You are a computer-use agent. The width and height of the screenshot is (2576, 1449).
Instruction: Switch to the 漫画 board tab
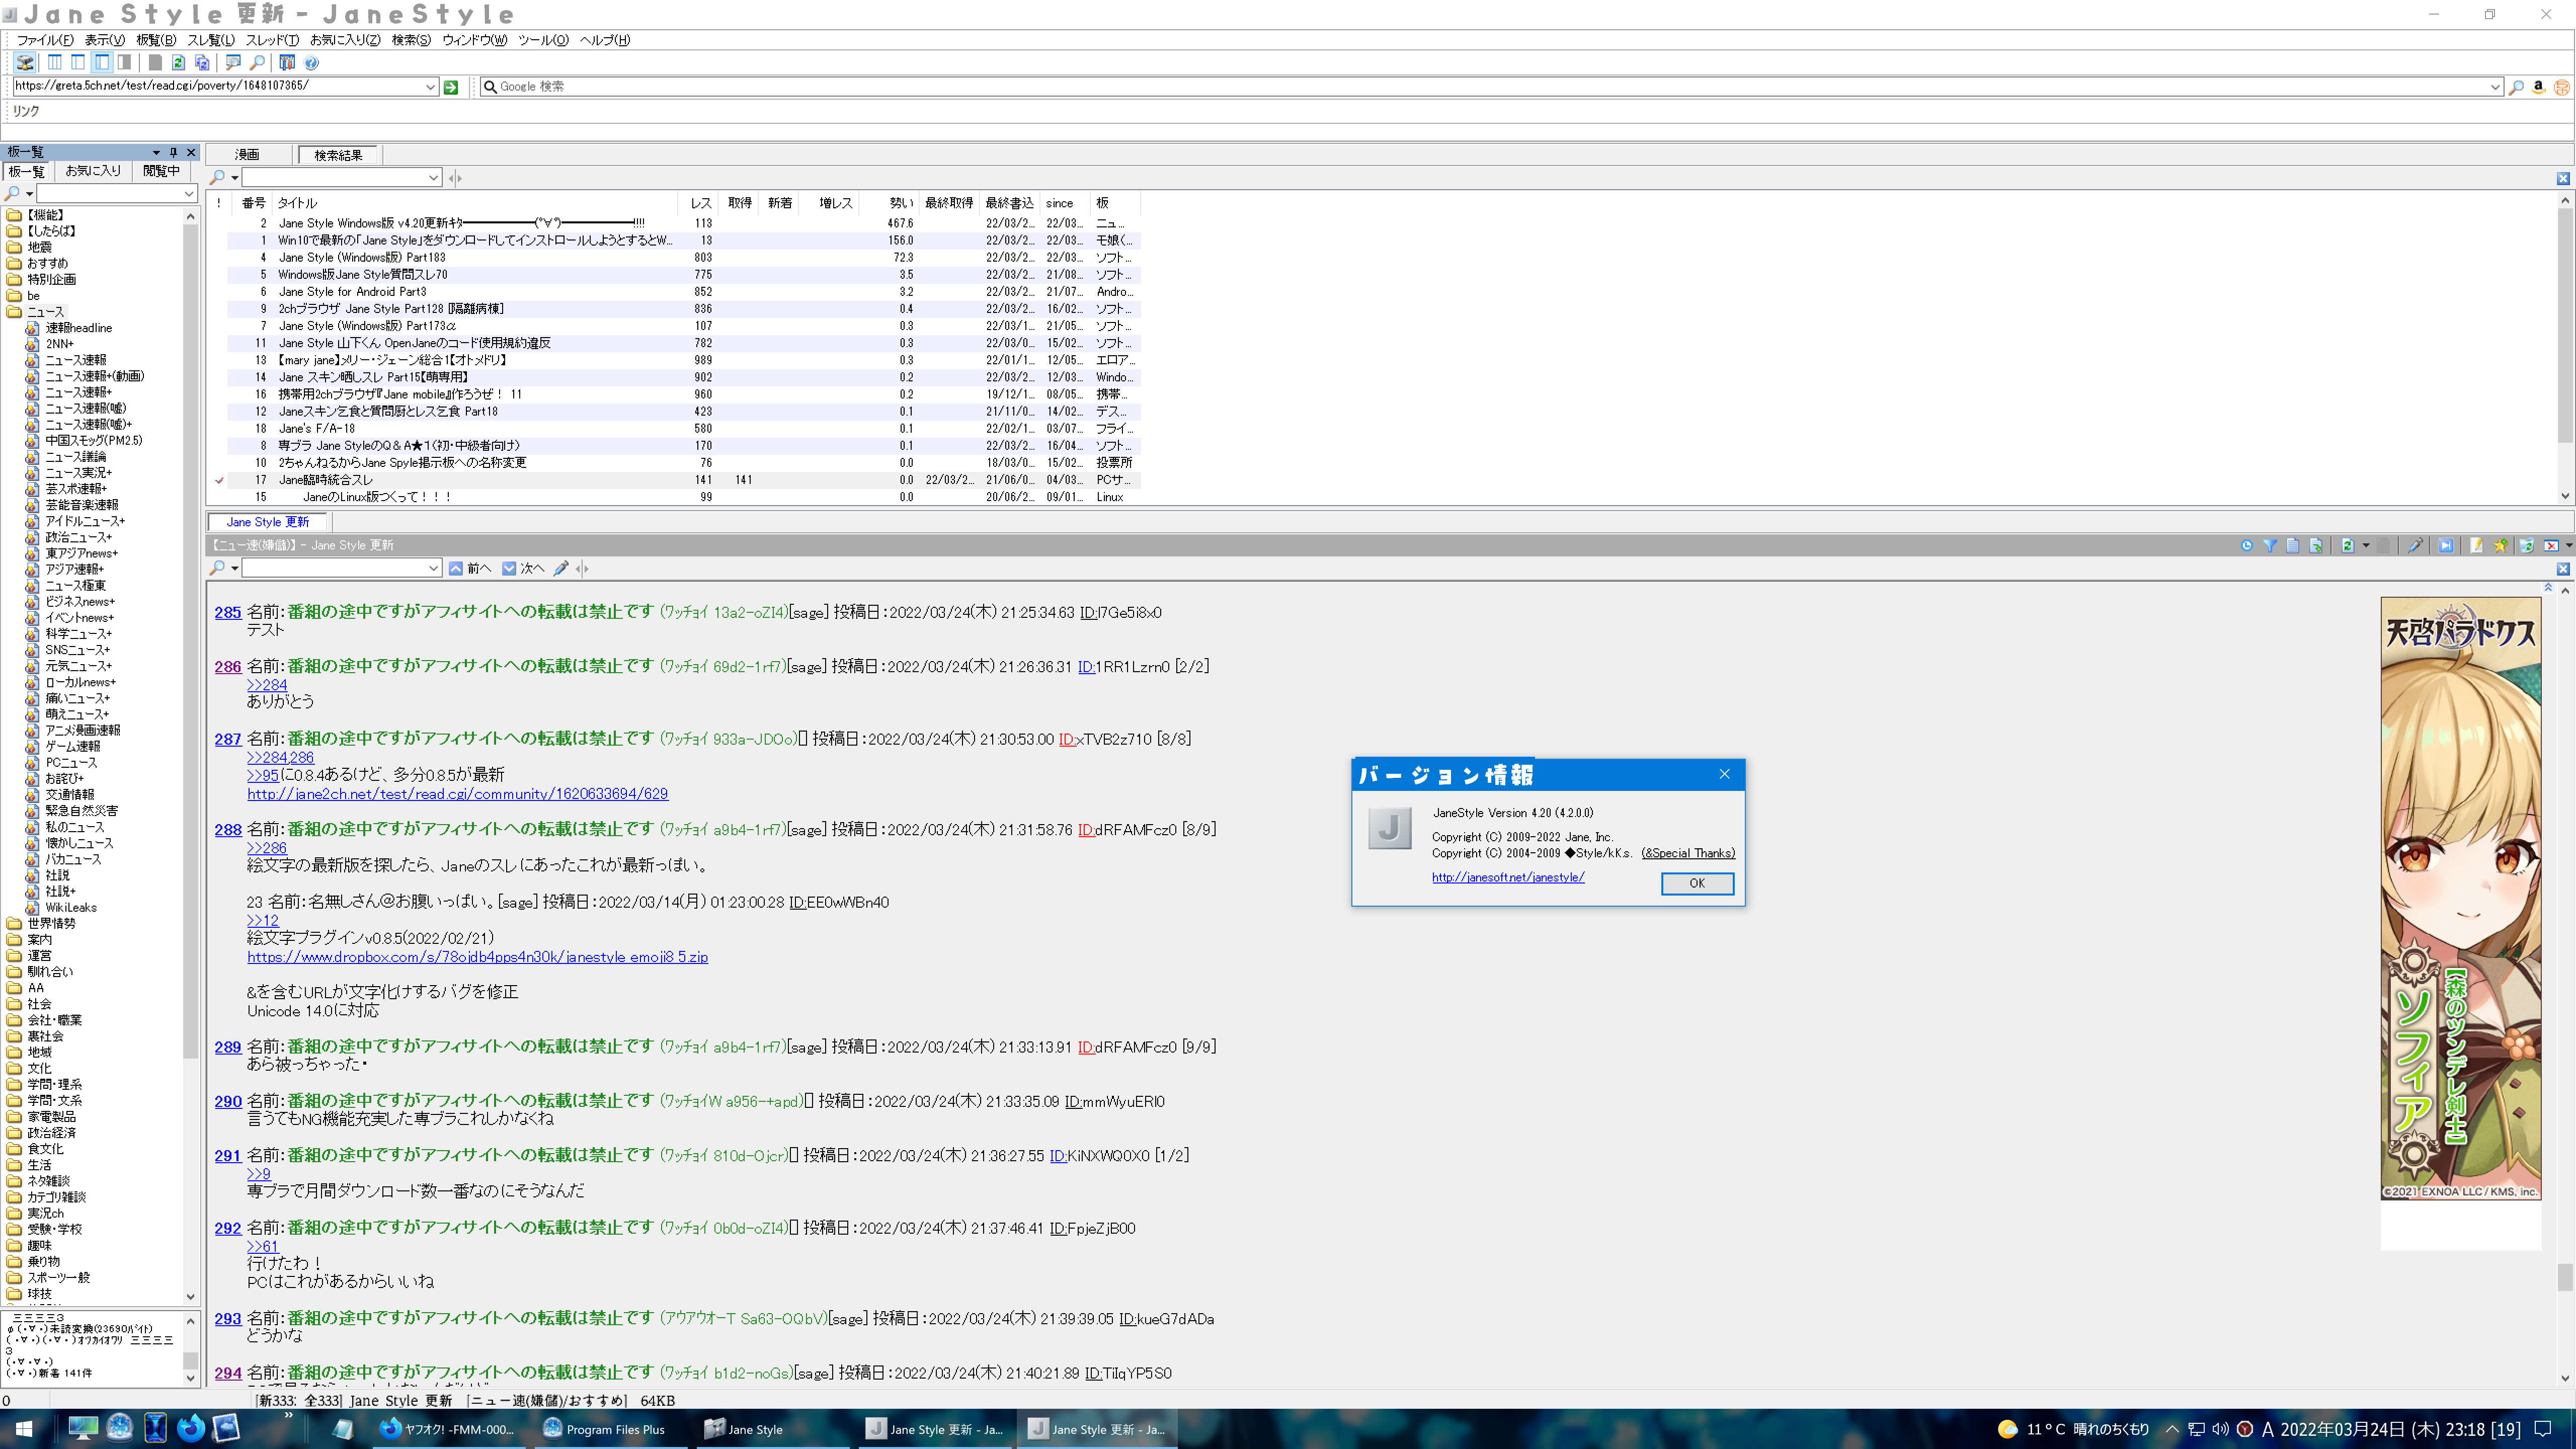coord(247,155)
